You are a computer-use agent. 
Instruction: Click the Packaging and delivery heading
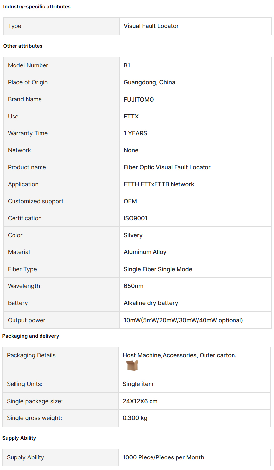31,336
